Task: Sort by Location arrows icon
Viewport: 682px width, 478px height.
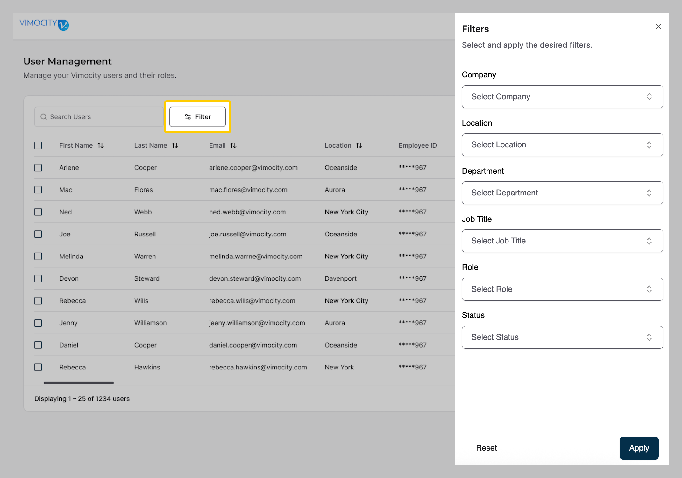Action: [x=359, y=145]
